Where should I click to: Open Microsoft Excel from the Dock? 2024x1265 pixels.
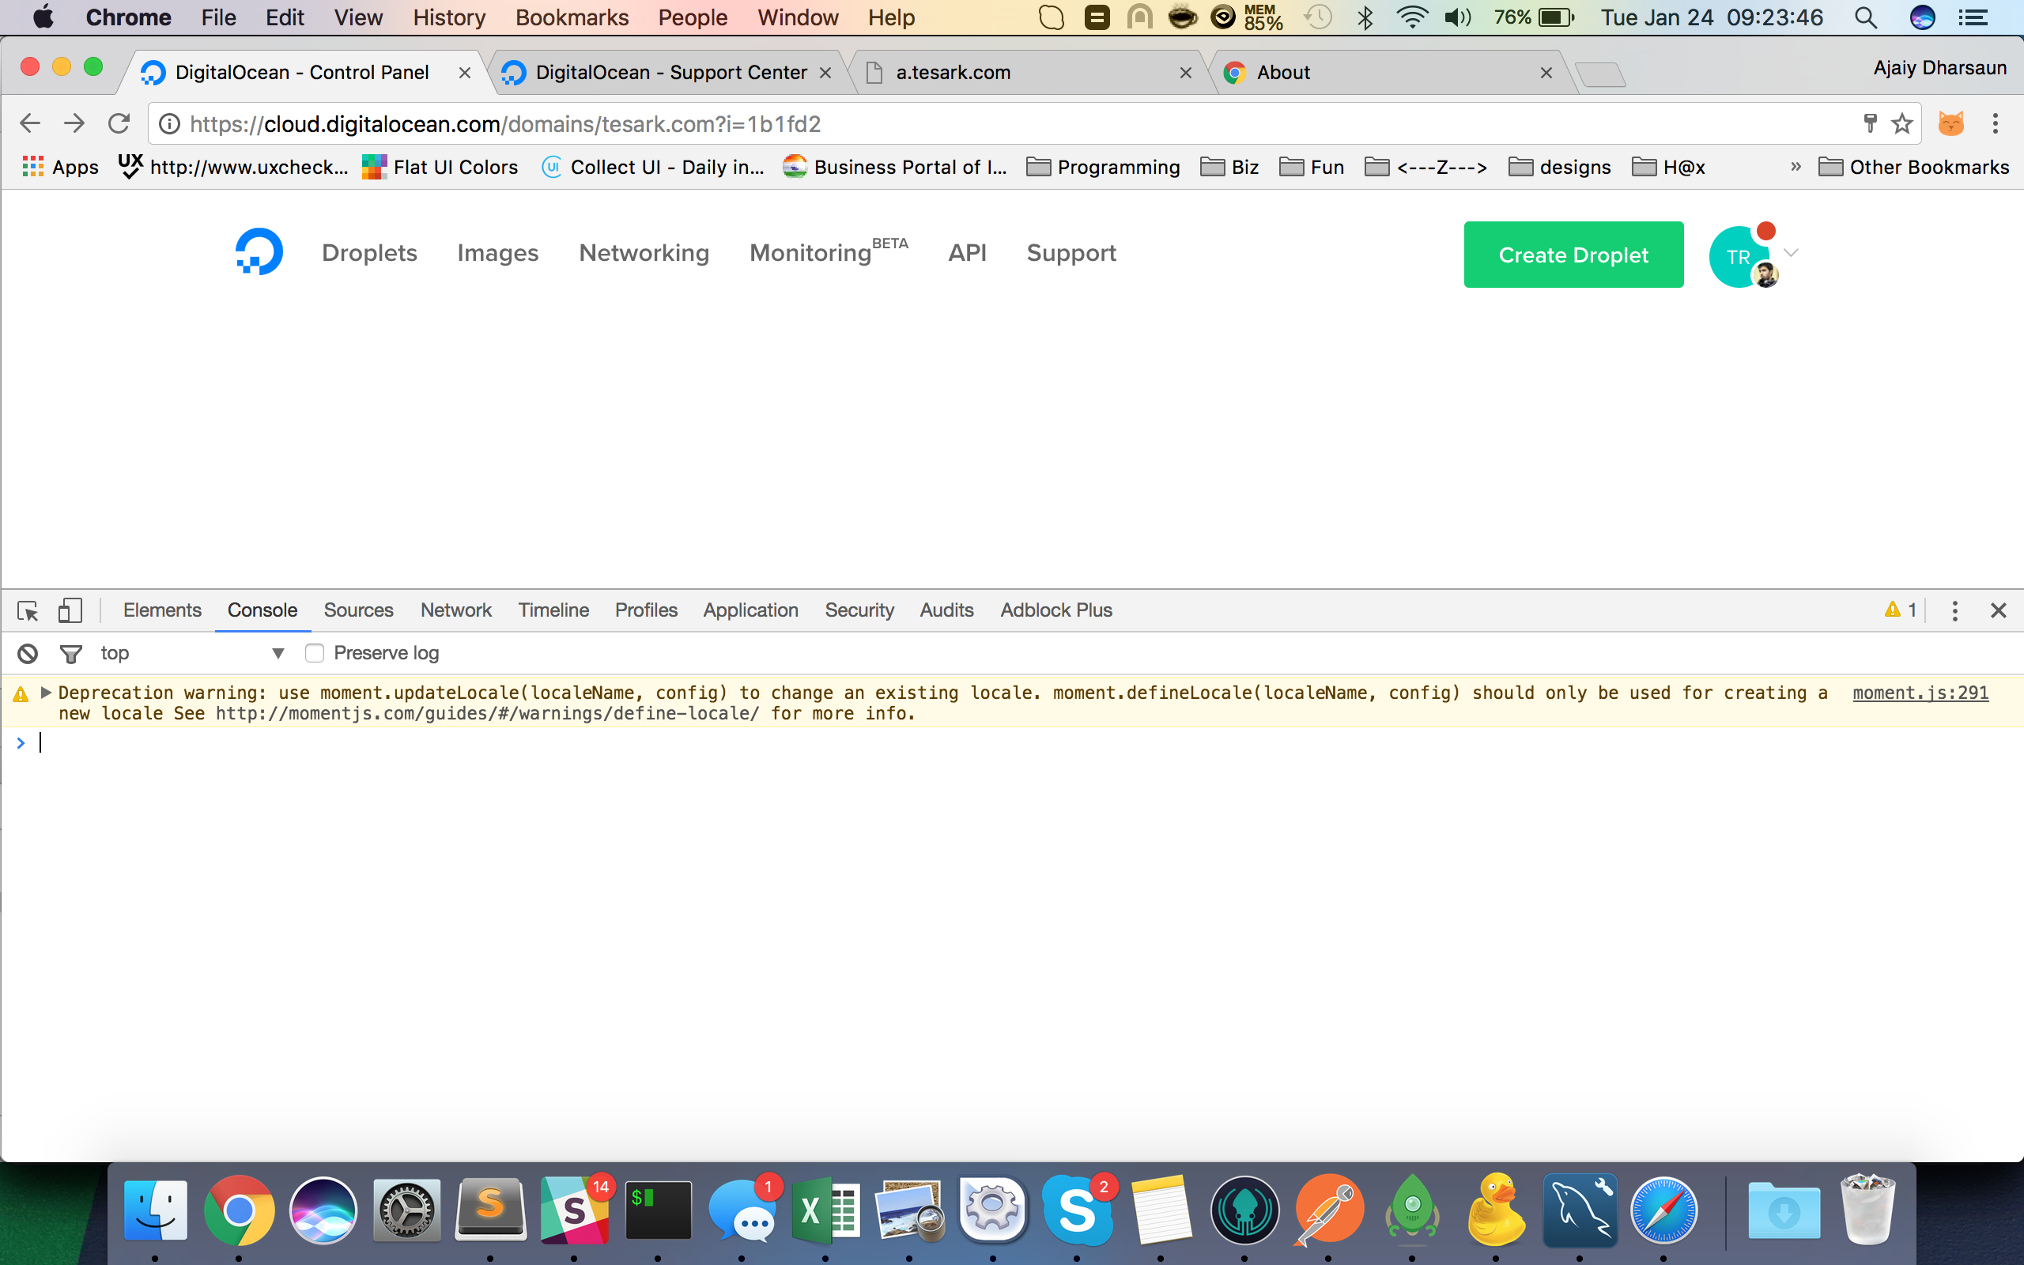coord(825,1210)
